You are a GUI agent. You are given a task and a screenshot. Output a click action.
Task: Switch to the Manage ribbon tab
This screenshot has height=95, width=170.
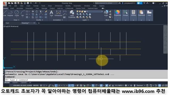44,8
